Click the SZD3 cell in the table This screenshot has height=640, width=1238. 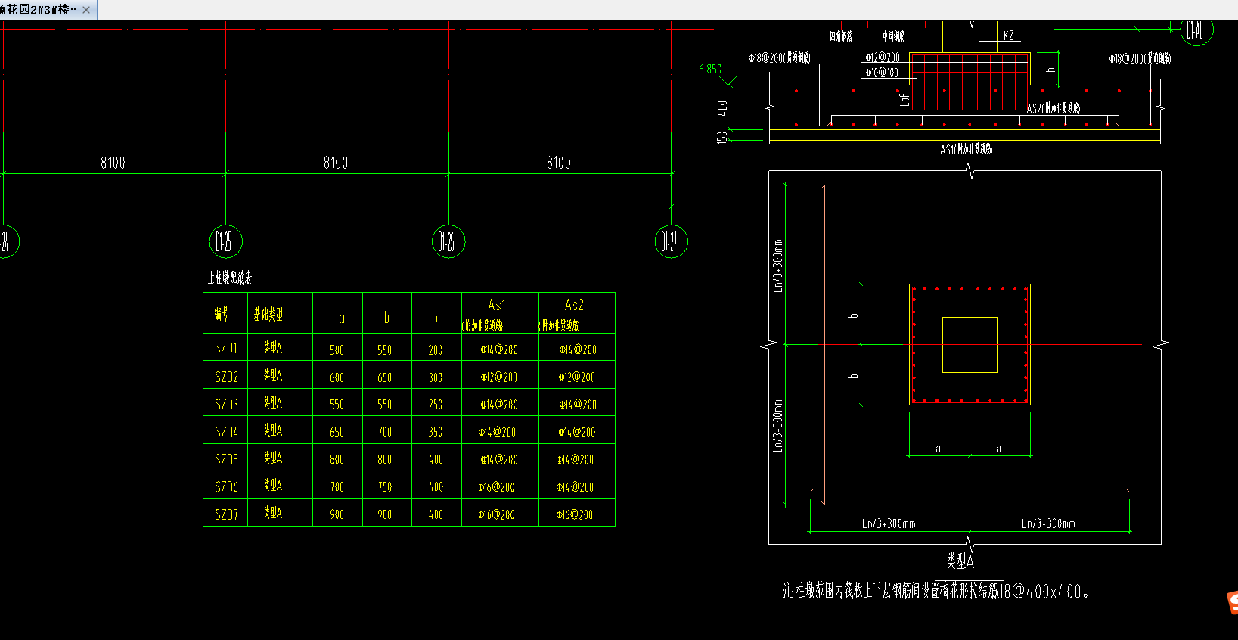click(x=226, y=404)
